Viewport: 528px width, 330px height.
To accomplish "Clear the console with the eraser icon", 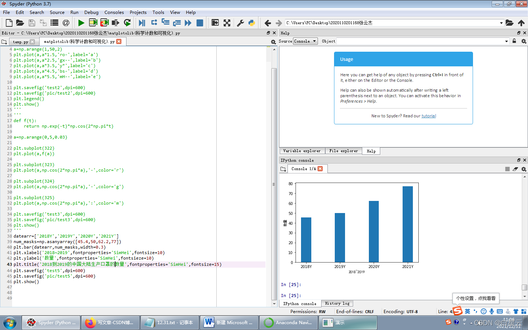I will tap(515, 169).
